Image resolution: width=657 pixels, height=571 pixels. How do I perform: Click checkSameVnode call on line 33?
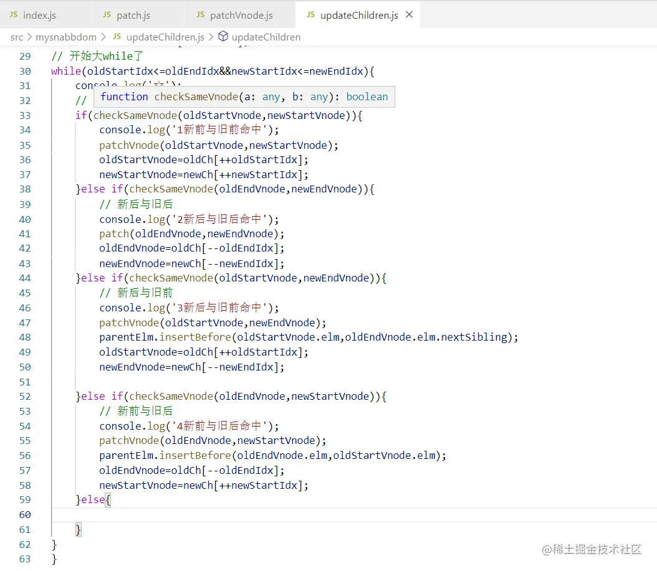pyautogui.click(x=135, y=116)
